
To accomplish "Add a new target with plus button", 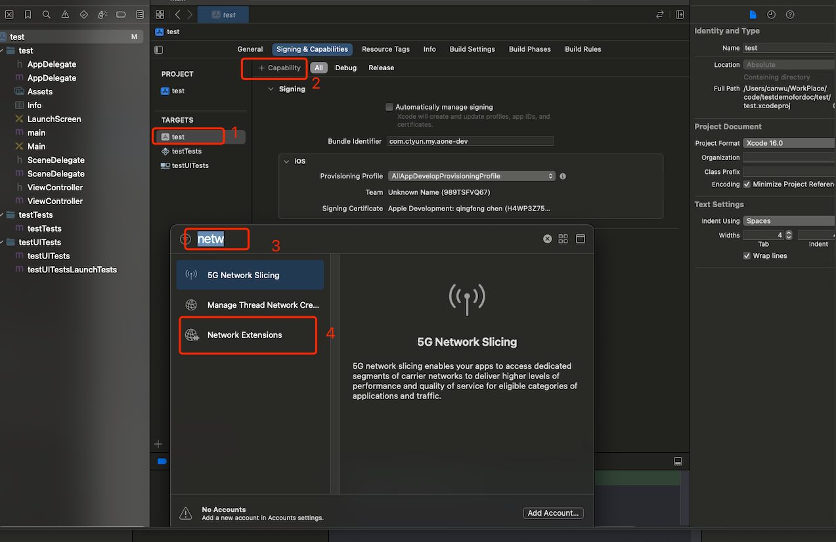I will pos(158,444).
